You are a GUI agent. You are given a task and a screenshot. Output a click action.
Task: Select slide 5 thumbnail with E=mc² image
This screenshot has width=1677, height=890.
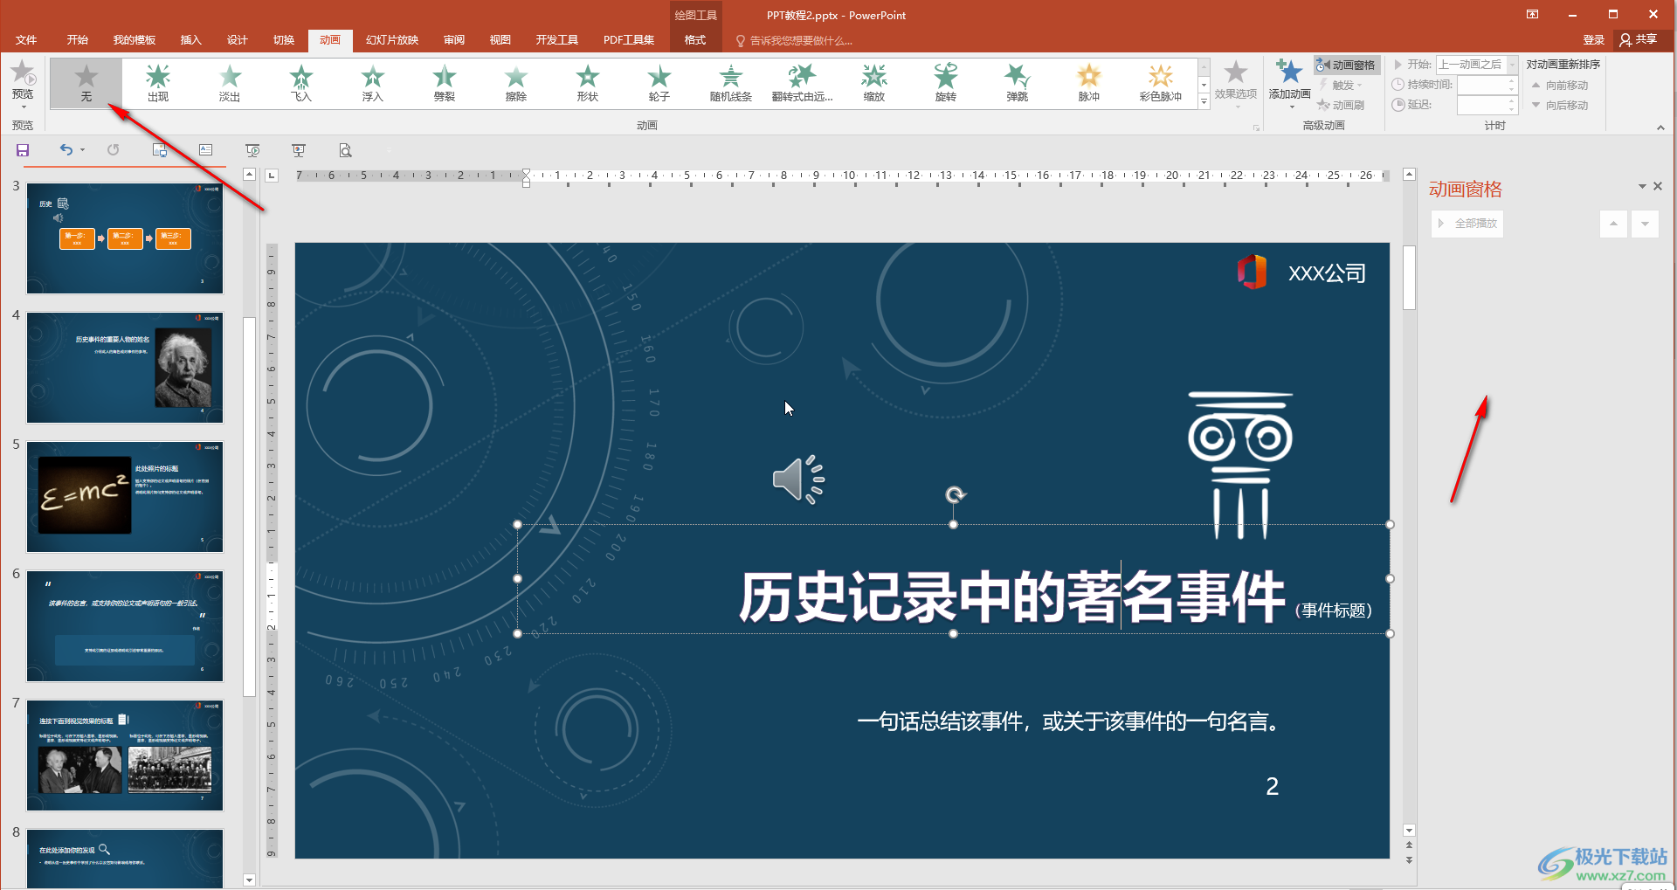(x=125, y=496)
